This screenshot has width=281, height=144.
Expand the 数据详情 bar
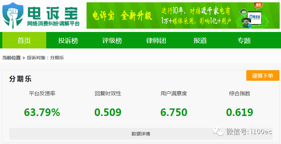coord(141,134)
